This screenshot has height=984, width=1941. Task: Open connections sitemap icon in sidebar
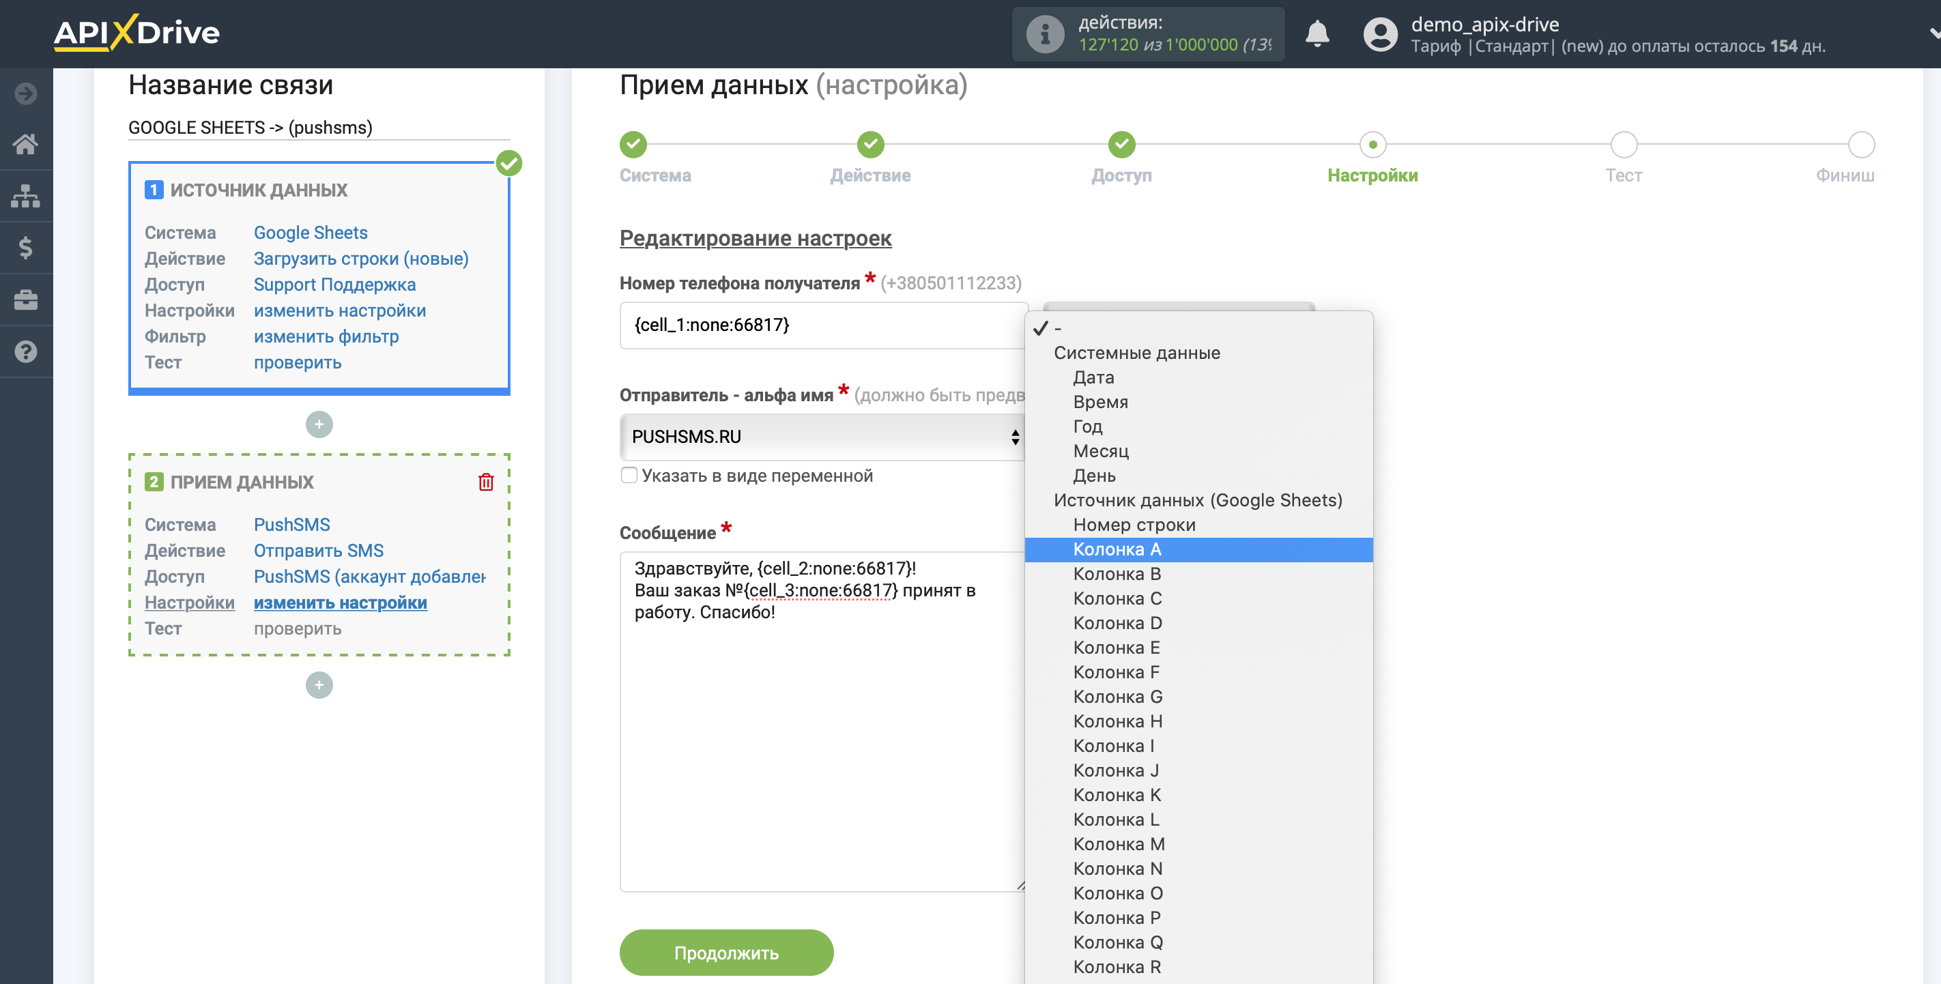(26, 196)
